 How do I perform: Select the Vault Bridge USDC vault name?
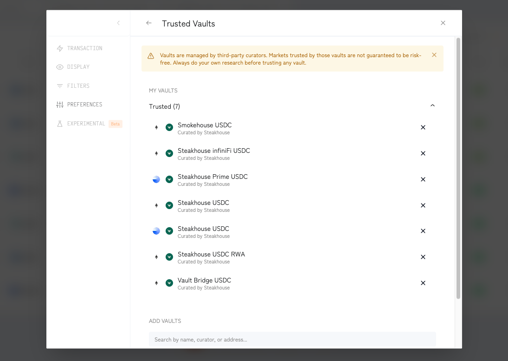[204, 280]
